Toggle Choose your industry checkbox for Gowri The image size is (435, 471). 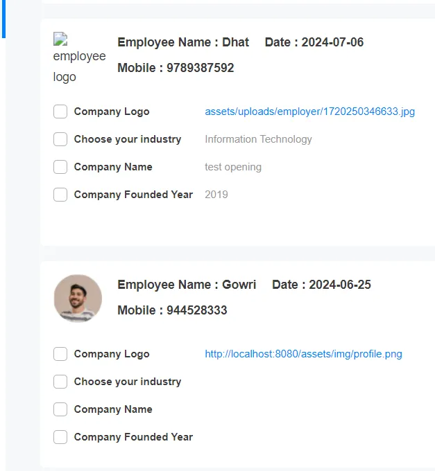click(x=60, y=382)
